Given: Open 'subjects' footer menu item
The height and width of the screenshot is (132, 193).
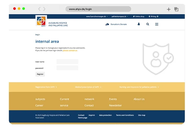Looking at the screenshot, I should (40, 99).
